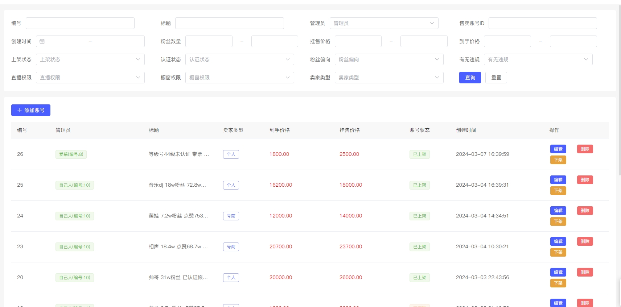
Task: Click the 爱慕(编号:8) administrator tag
Action: click(x=71, y=154)
